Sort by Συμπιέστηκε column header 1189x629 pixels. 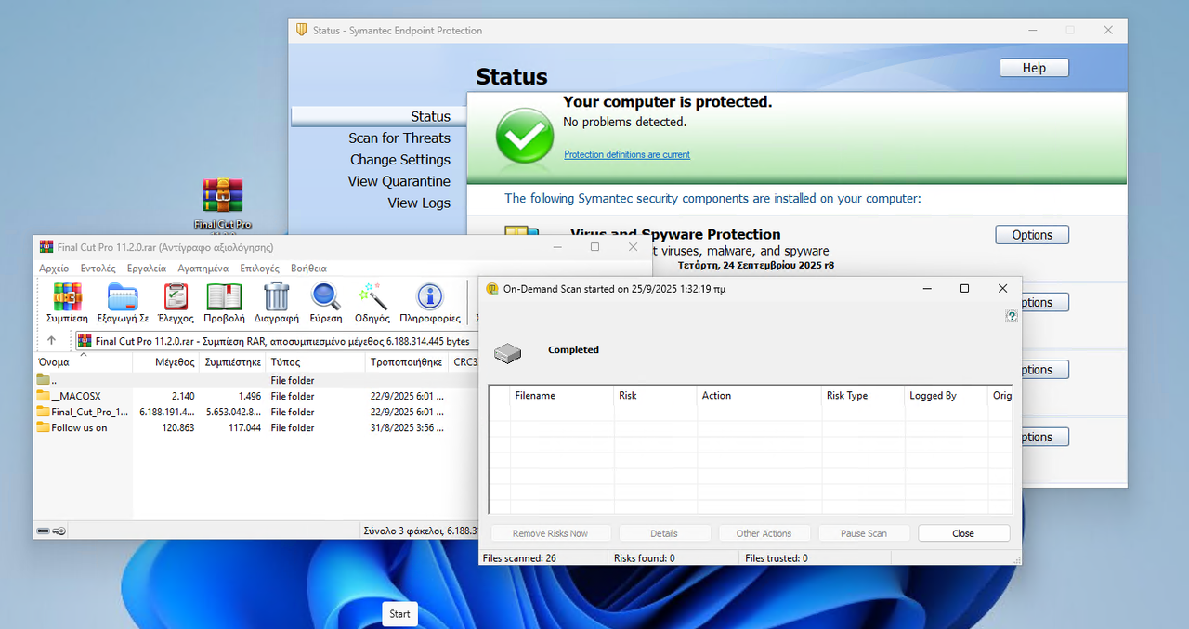click(x=232, y=361)
